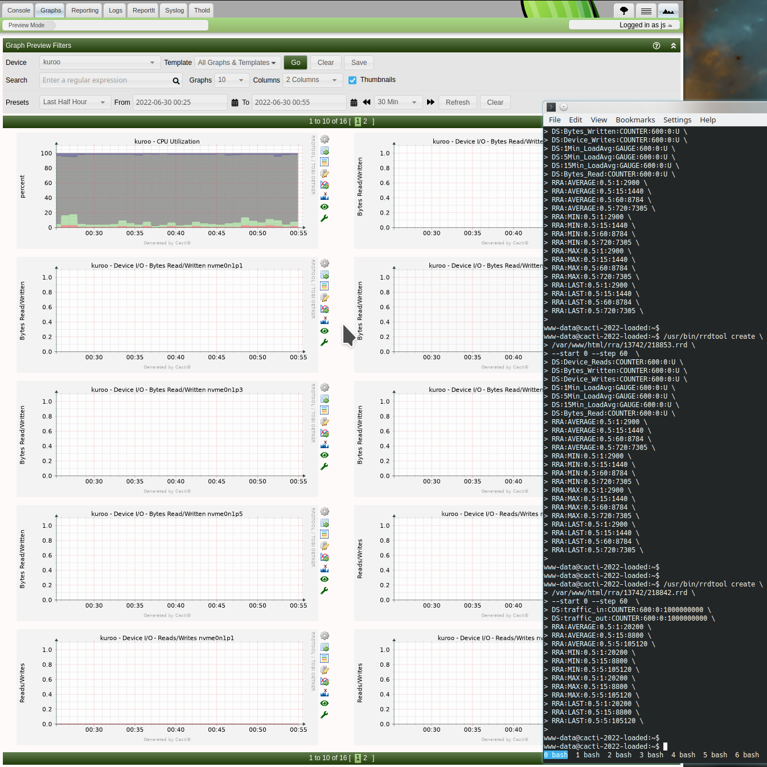Open Settings menu in terminal window

pyautogui.click(x=677, y=120)
